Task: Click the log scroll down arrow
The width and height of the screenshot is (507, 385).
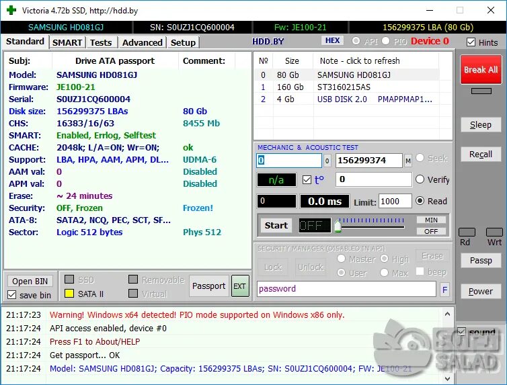Action: (448, 378)
